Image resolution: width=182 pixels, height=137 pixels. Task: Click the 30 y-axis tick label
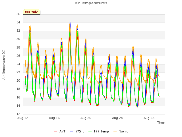pos(18,39)
